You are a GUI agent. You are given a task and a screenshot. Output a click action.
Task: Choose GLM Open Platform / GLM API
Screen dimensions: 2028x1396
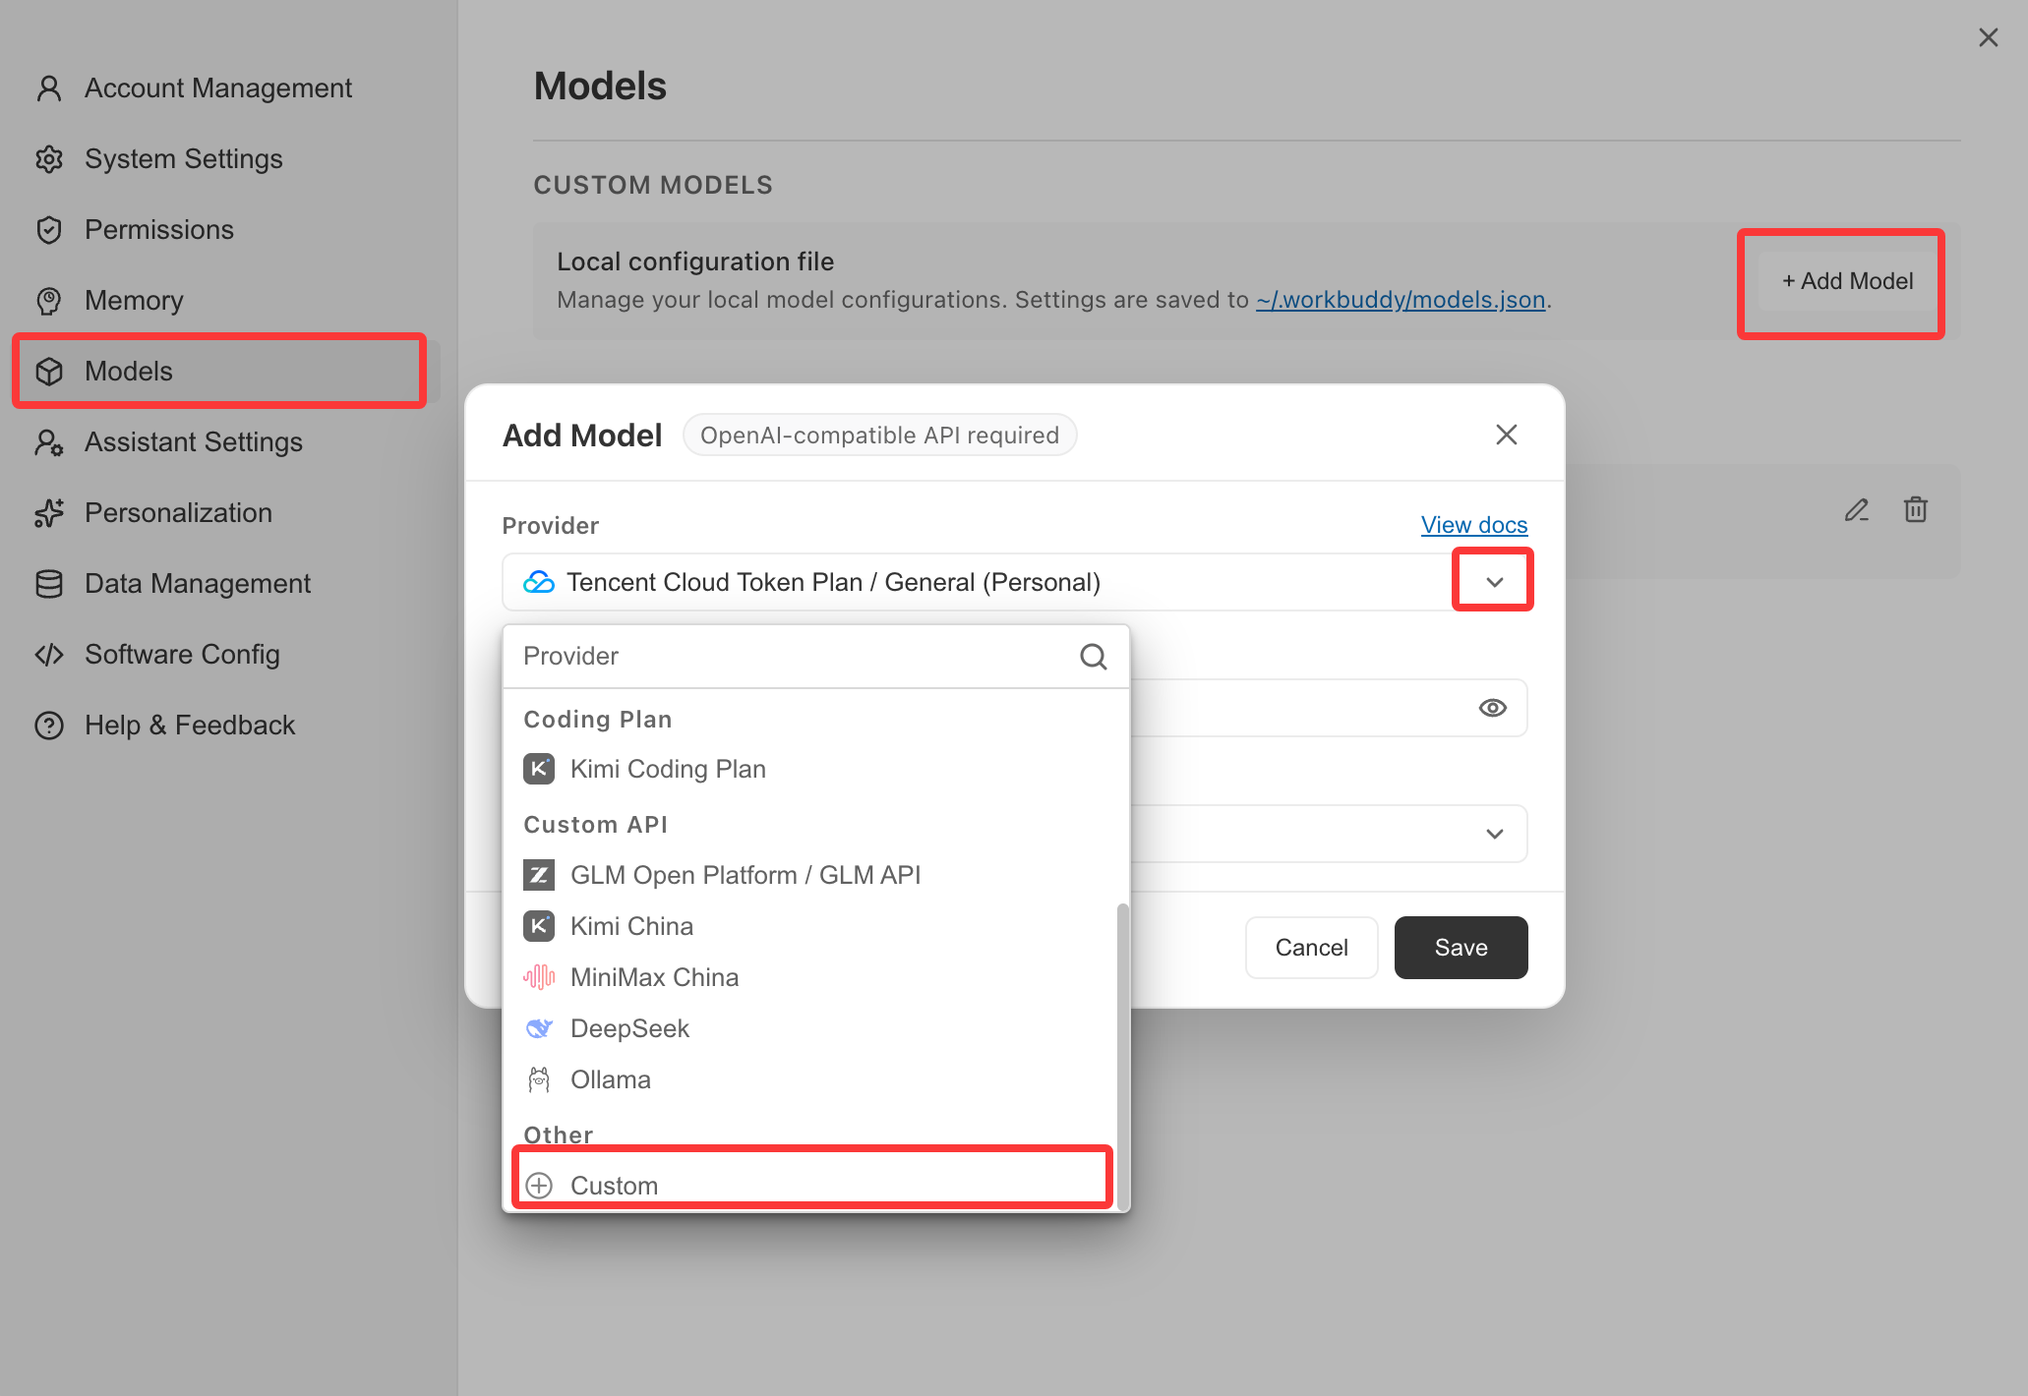click(x=810, y=875)
